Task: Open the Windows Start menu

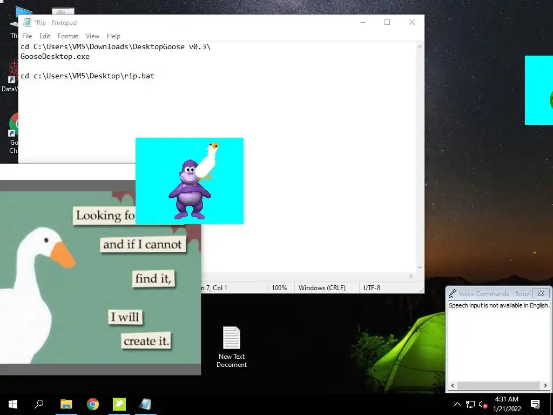Action: pyautogui.click(x=13, y=404)
